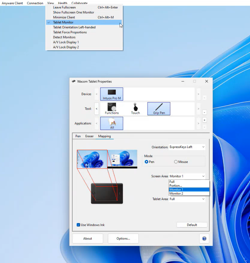Remove the application with its minus button

(204, 127)
